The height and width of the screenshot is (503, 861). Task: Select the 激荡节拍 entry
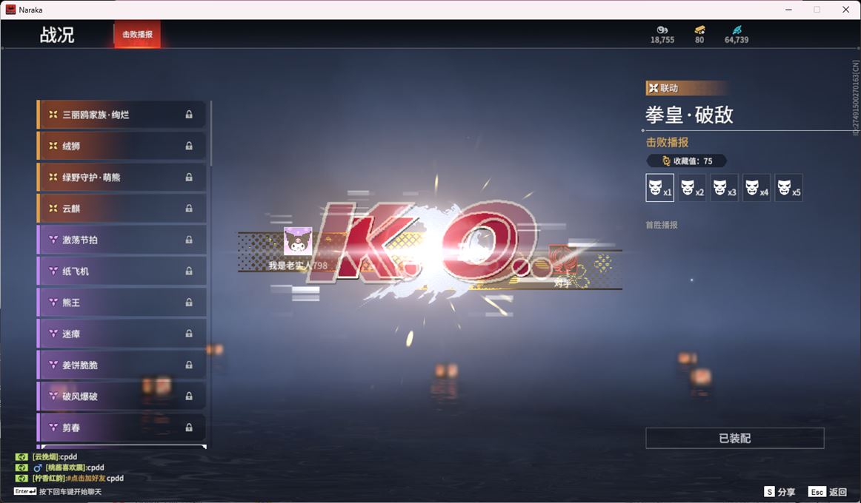[122, 240]
